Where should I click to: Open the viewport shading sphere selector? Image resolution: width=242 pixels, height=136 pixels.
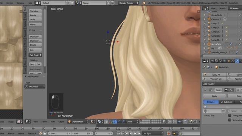tap(93, 122)
